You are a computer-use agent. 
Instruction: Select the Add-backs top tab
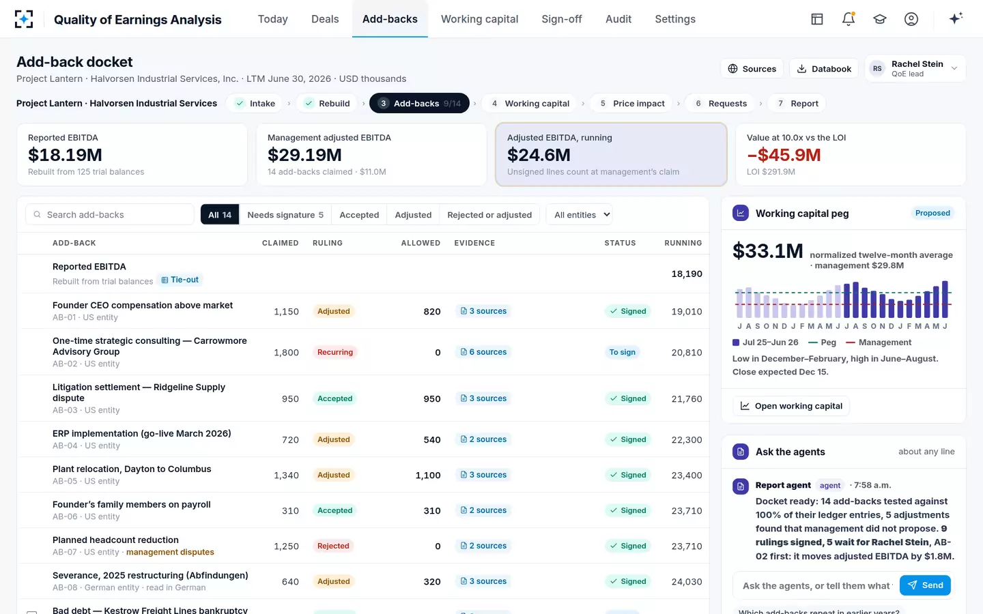tap(390, 19)
